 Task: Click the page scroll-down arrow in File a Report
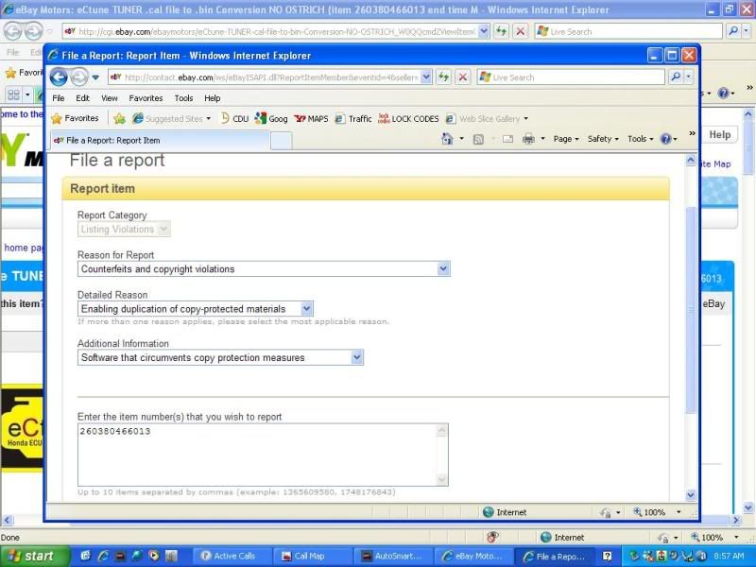(x=691, y=495)
